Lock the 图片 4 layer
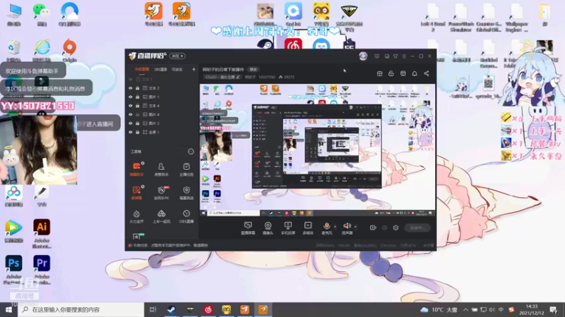Screen dimensions: 565x317 [137, 115]
